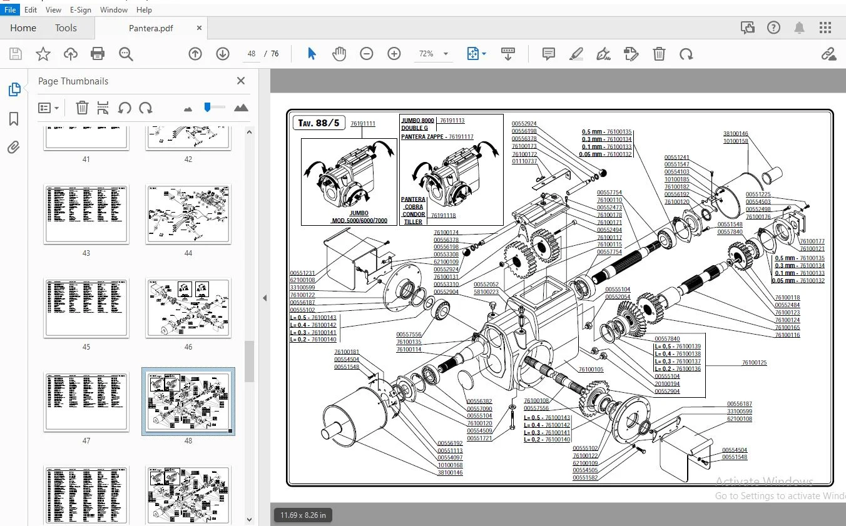Zoom out with the minus button
This screenshot has height=526, width=846.
[x=367, y=54]
